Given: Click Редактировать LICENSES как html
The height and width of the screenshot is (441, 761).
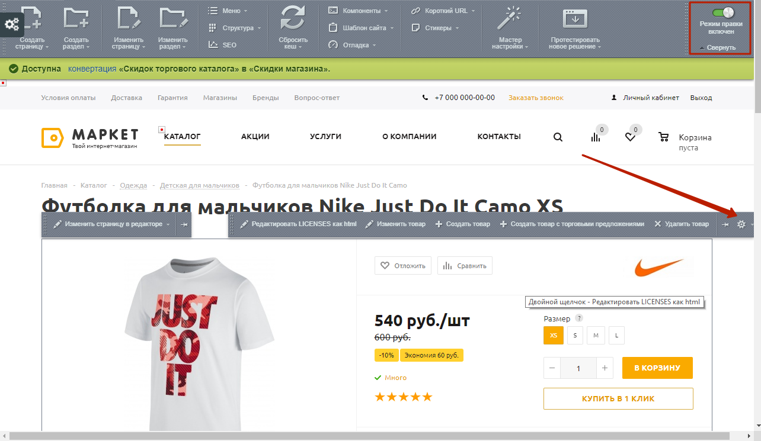Looking at the screenshot, I should click(298, 224).
